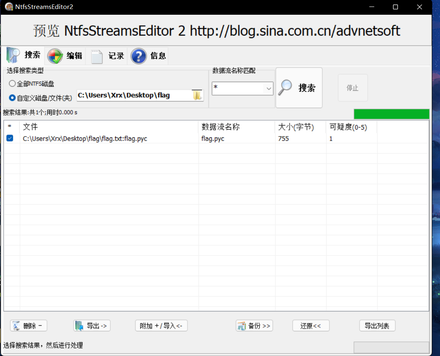This screenshot has width=440, height=356.
Task: Click the 导出列表 button
Action: pos(377,326)
